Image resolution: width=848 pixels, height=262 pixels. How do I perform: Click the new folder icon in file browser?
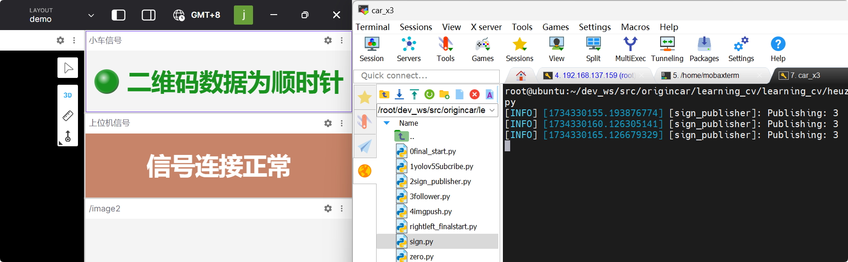tap(444, 94)
